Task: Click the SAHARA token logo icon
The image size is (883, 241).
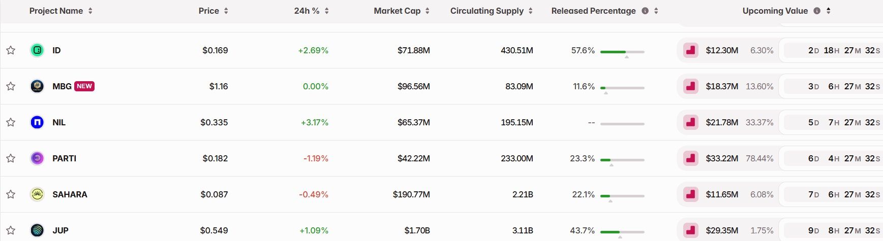Action: click(37, 194)
